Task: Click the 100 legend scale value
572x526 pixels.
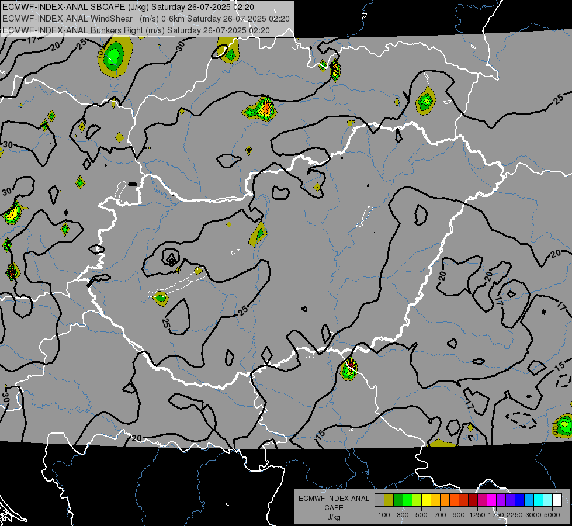Action: pos(384,515)
